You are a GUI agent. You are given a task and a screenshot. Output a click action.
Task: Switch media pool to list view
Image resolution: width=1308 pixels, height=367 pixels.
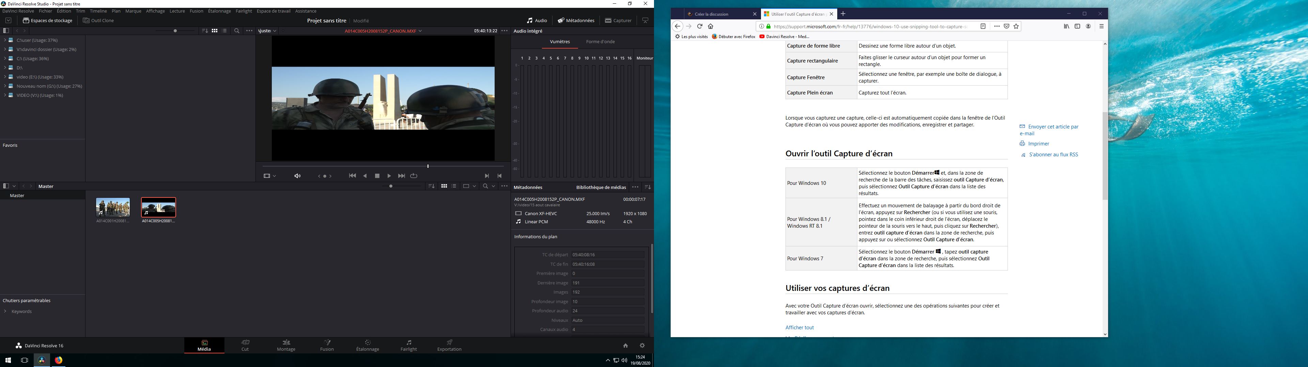point(454,187)
